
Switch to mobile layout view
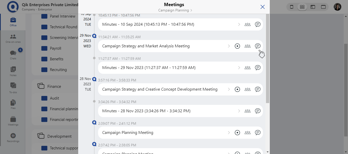[292, 7]
